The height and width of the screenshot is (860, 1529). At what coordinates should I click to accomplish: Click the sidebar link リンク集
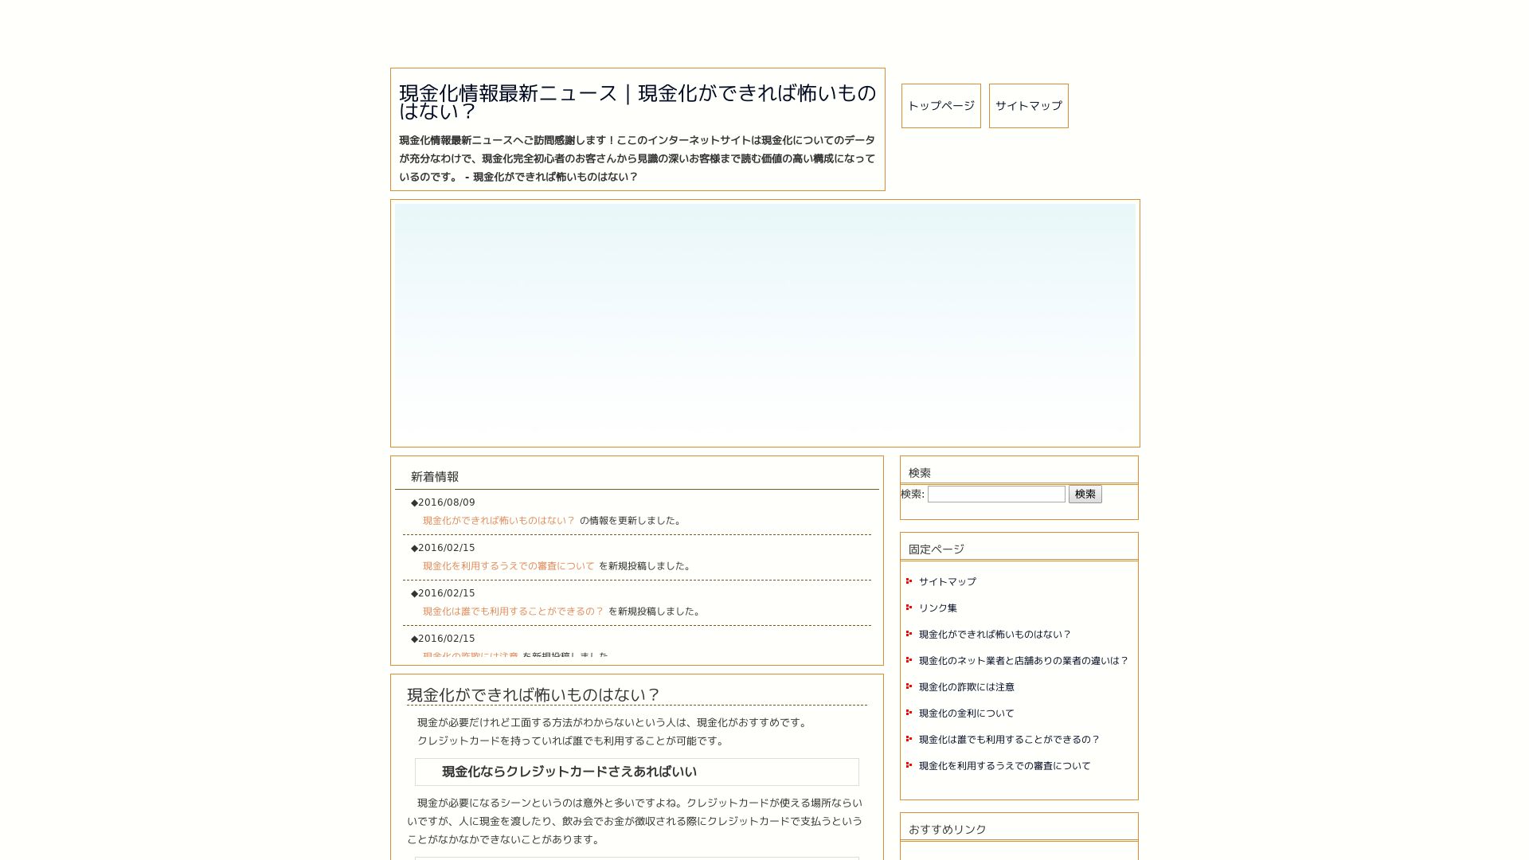[937, 608]
